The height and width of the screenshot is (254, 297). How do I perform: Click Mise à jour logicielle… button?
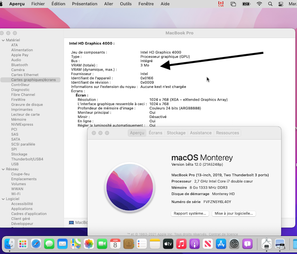(234, 214)
